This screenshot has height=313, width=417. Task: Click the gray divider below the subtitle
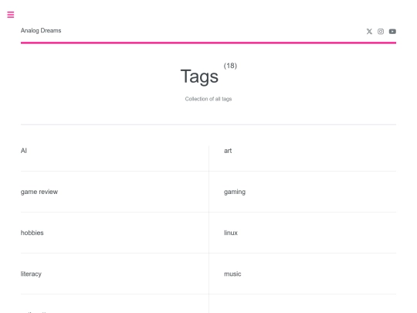point(208,124)
